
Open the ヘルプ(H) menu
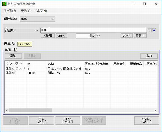coord(41,11)
